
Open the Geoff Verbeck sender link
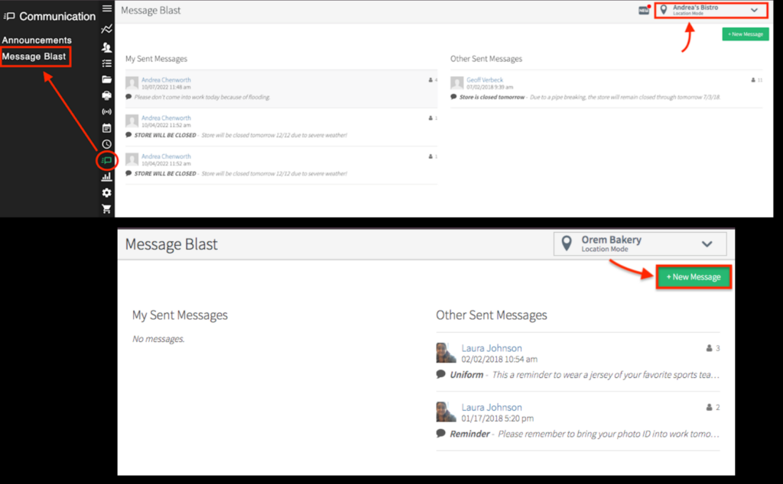484,79
